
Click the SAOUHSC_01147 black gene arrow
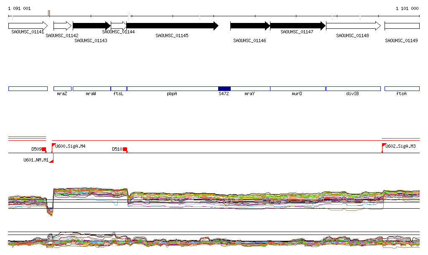(297, 26)
